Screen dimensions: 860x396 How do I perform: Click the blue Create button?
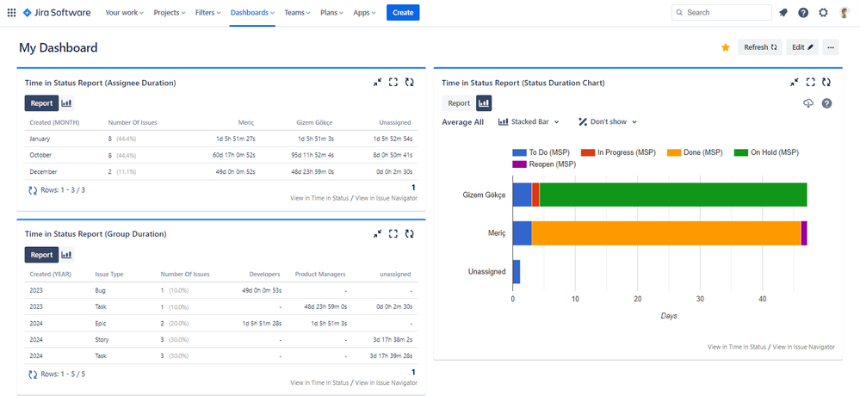click(403, 13)
